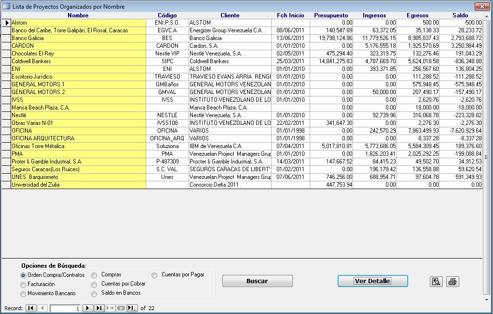
Task: Click the IBM de Venezuela C.A. client cell
Action: (x=230, y=146)
